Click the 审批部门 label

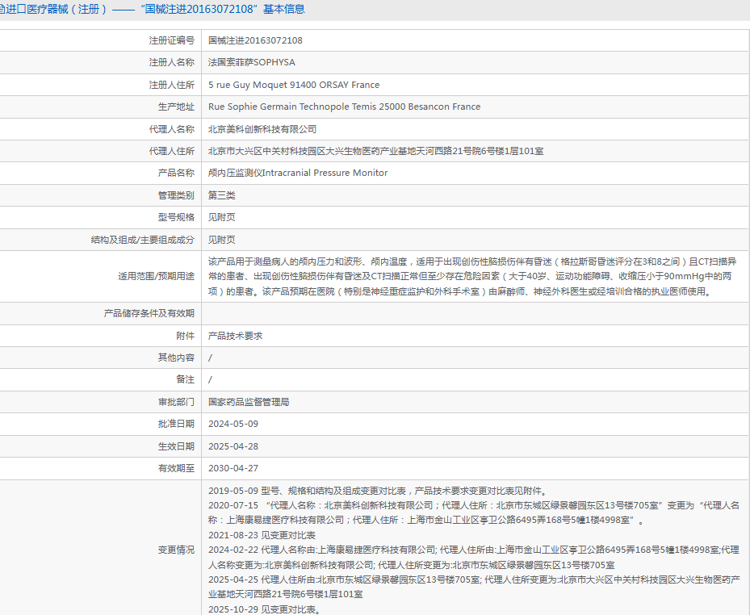point(176,402)
